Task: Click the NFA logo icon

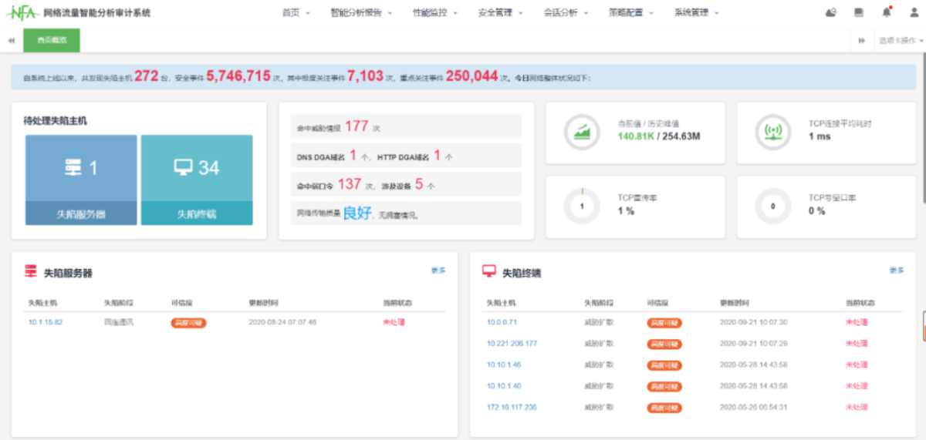Action: pos(22,12)
